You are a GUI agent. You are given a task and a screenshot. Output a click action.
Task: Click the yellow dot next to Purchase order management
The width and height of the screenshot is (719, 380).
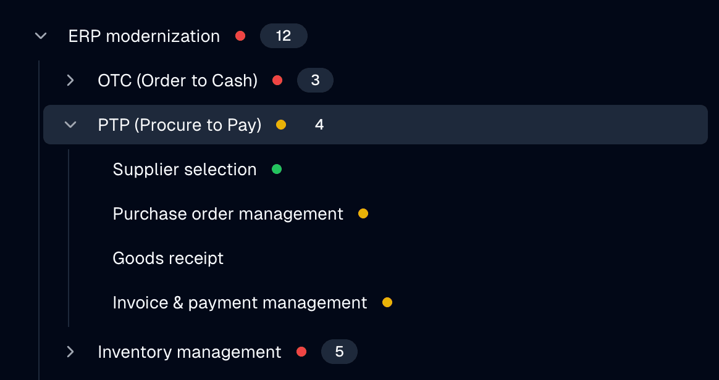pos(363,213)
